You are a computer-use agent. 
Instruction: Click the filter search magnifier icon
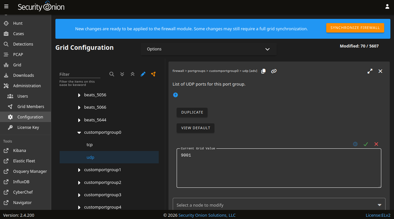112,74
